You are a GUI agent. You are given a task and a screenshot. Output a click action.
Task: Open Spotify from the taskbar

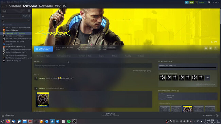click(x=69, y=121)
